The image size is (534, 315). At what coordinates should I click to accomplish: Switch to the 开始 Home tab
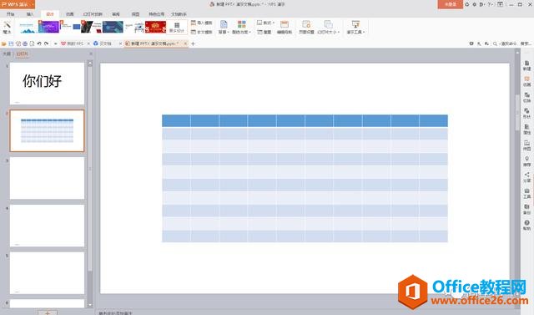click(11, 14)
